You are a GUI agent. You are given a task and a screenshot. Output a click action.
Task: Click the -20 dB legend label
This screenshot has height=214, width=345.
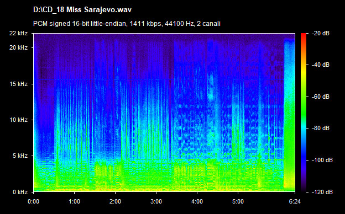point(321,33)
